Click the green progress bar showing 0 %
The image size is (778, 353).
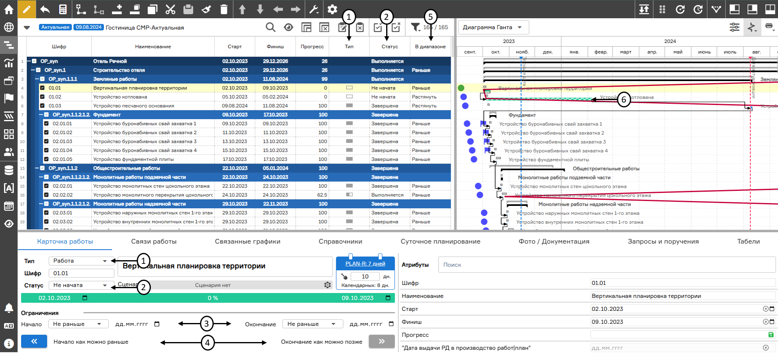tap(208, 298)
